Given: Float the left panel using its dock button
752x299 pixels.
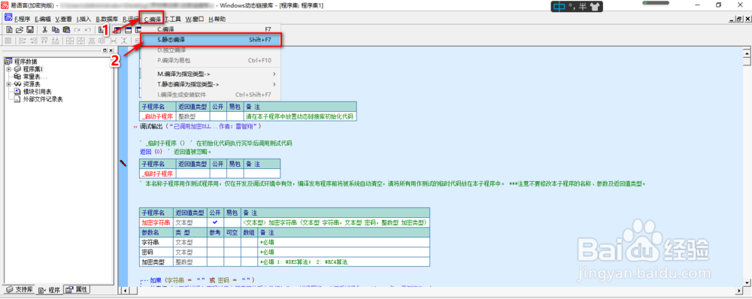Looking at the screenshot, I should (105, 50).
